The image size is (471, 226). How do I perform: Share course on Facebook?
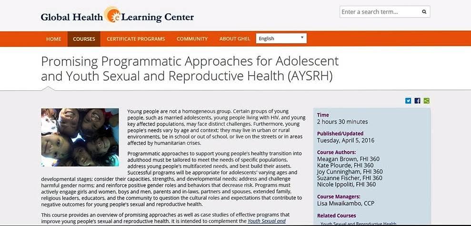pos(417,101)
